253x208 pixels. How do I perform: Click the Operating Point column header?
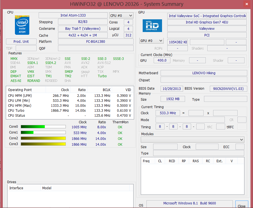click(x=26, y=90)
